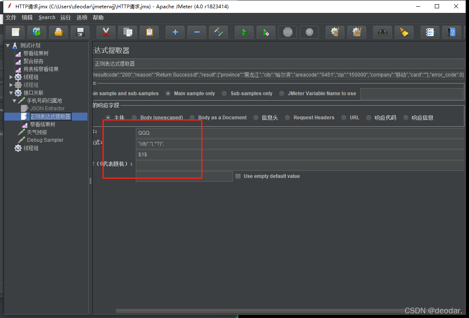Collapse the 测试计划 root node
This screenshot has height=318, width=469.
click(8, 45)
